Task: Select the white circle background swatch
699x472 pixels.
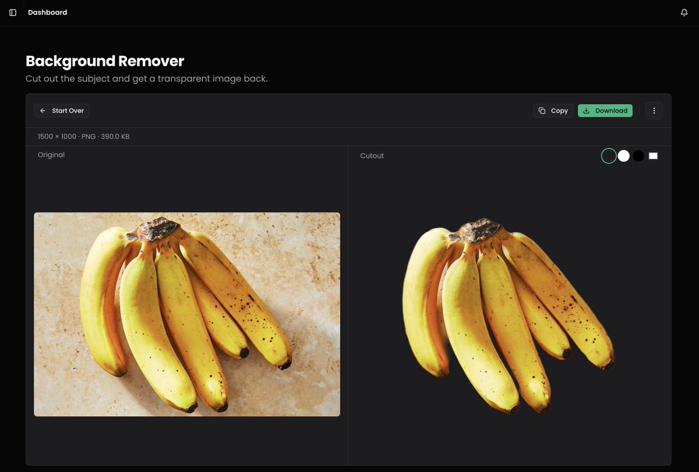Action: tap(624, 156)
